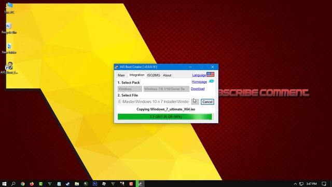Click the AIO Boot Creator taskbar button
This screenshot has height=187, width=332.
(140, 184)
